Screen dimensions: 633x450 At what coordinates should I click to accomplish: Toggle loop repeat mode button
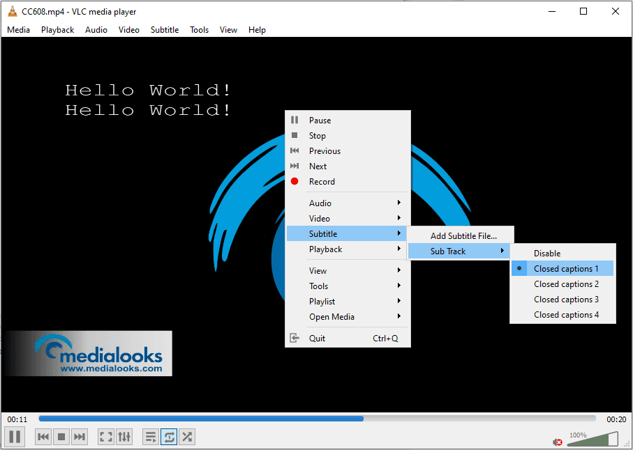pos(169,437)
